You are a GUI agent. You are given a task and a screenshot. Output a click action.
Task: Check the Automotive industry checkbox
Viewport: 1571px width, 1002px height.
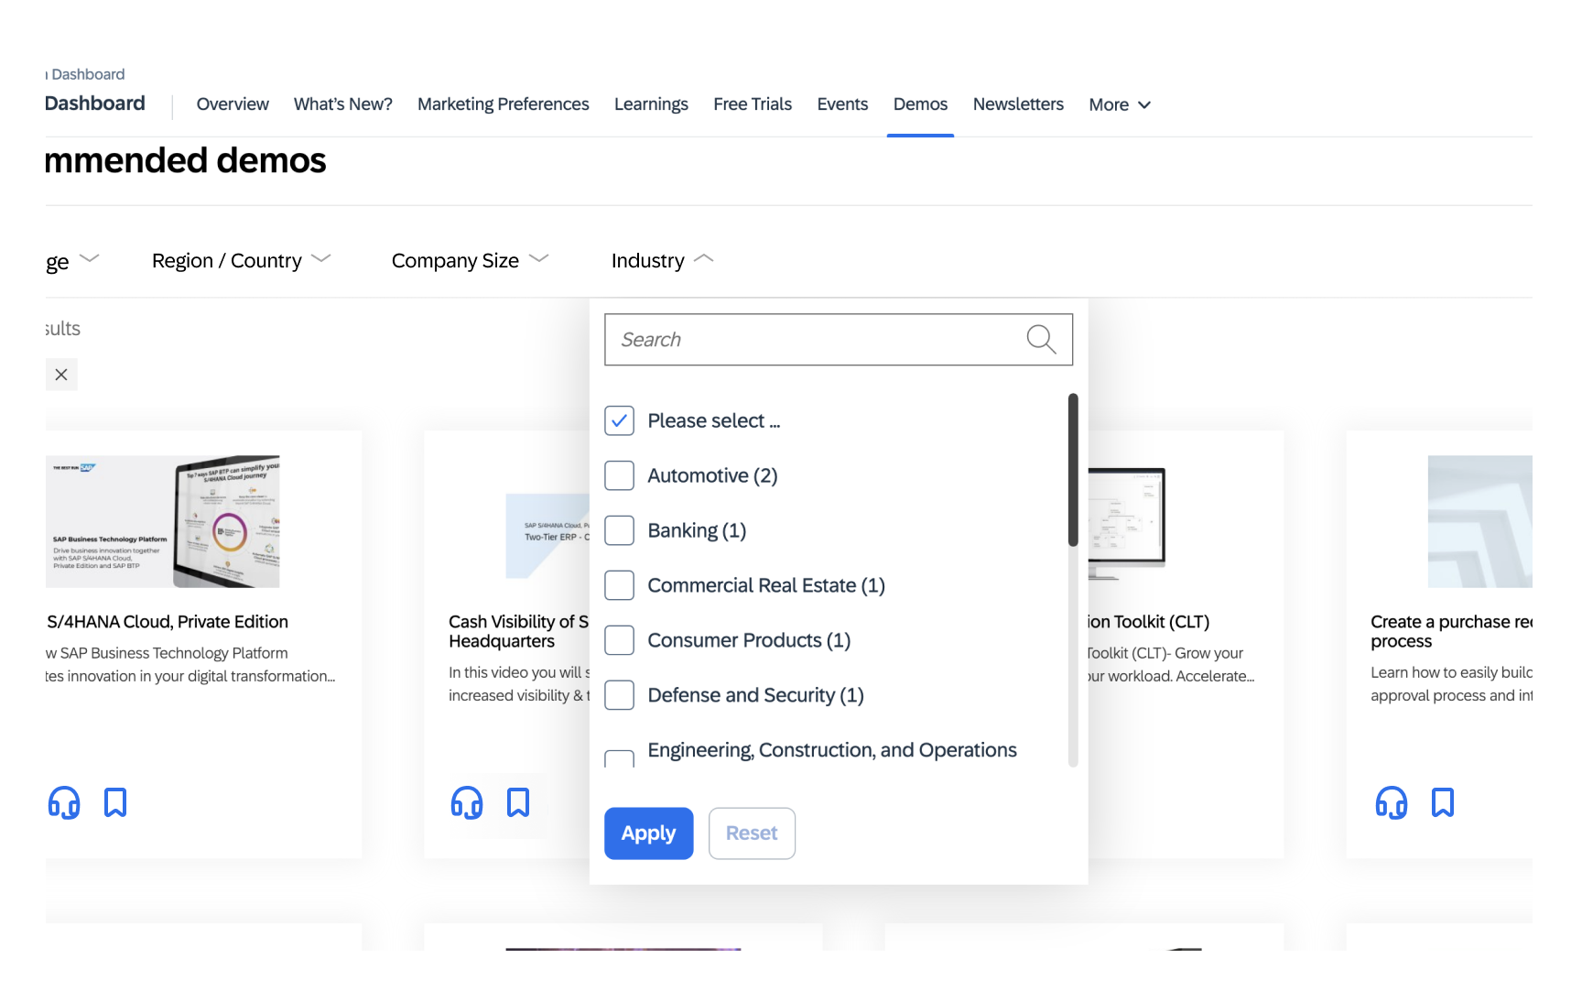pos(619,474)
